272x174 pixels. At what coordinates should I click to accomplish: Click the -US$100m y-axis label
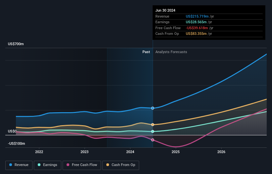tap(17, 143)
